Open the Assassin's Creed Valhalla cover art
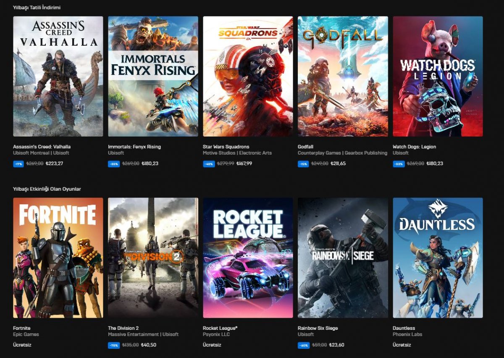The height and width of the screenshot is (358, 504). pyautogui.click(x=58, y=76)
